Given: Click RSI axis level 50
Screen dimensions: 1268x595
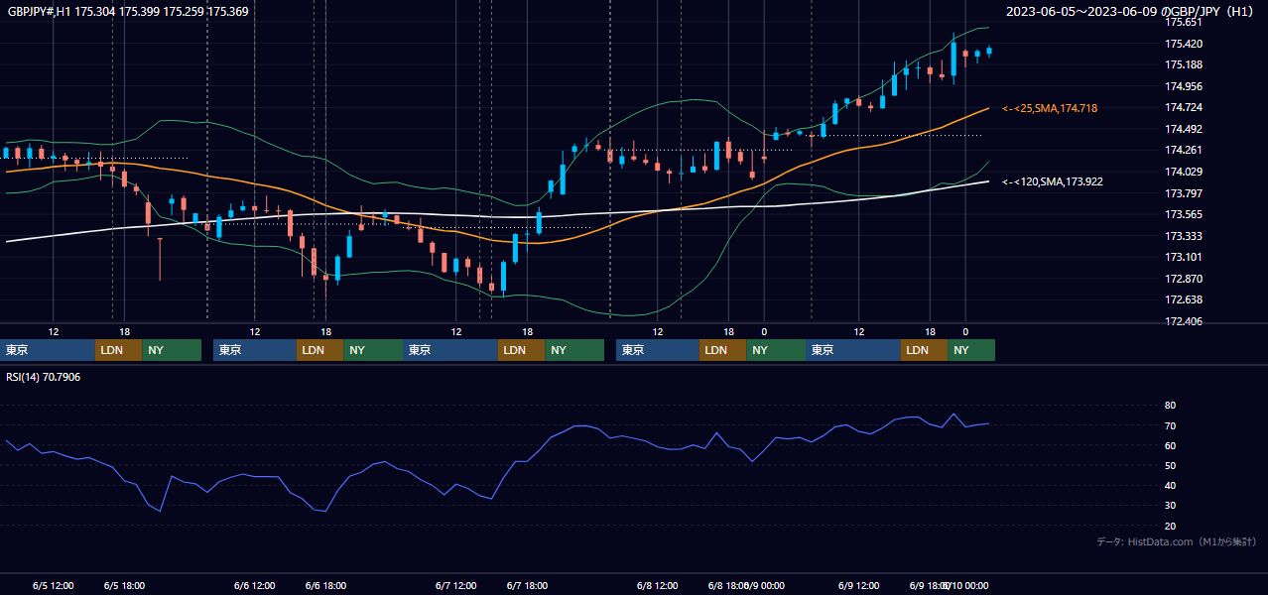Looking at the screenshot, I should click(x=1171, y=466).
